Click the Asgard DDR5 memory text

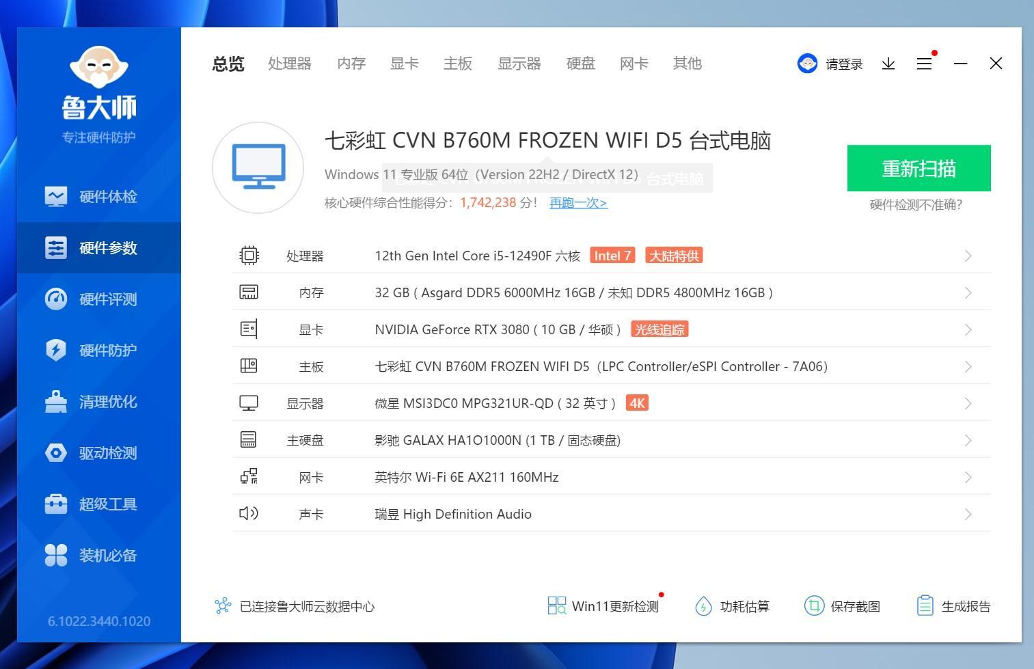click(x=574, y=292)
